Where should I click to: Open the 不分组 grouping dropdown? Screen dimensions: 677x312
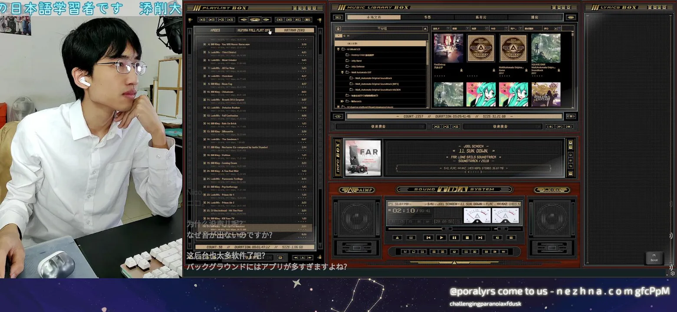pyautogui.click(x=382, y=29)
